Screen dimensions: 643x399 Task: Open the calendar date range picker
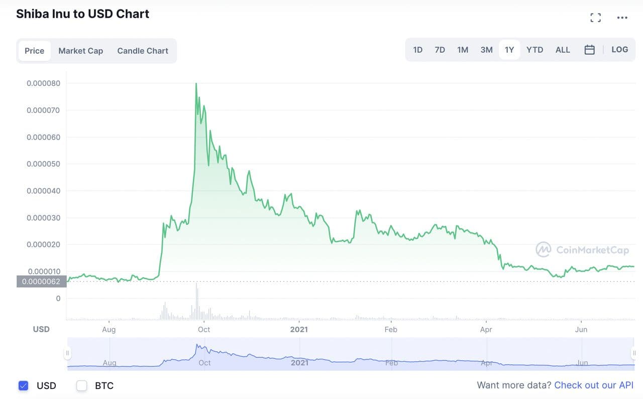point(590,50)
